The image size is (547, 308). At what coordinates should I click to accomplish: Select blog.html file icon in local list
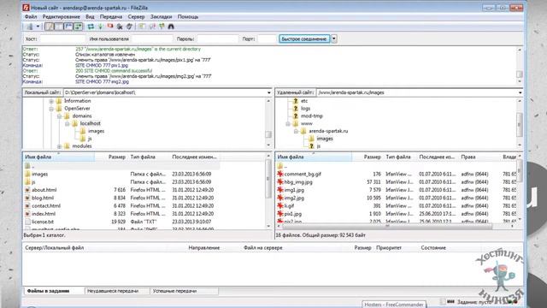point(27,198)
